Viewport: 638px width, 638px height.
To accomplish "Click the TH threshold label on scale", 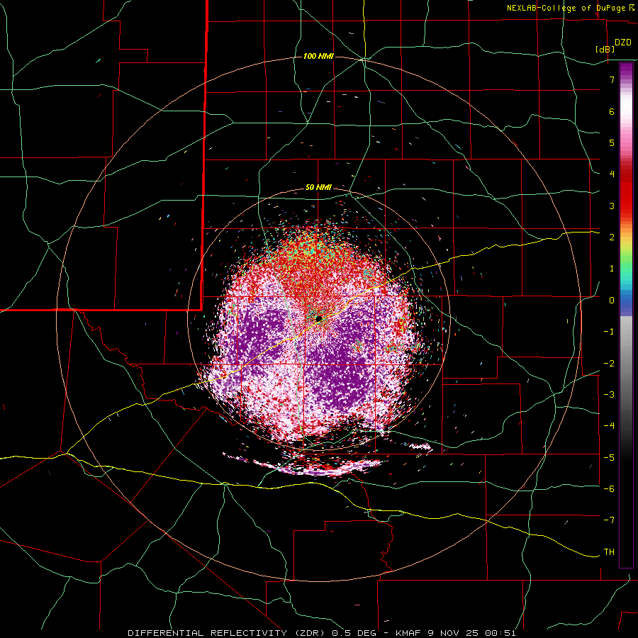I will (609, 552).
